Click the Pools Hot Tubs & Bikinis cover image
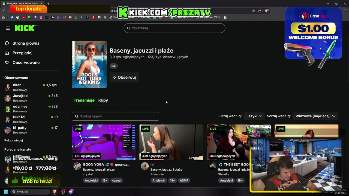The width and height of the screenshot is (349, 196). click(89, 65)
